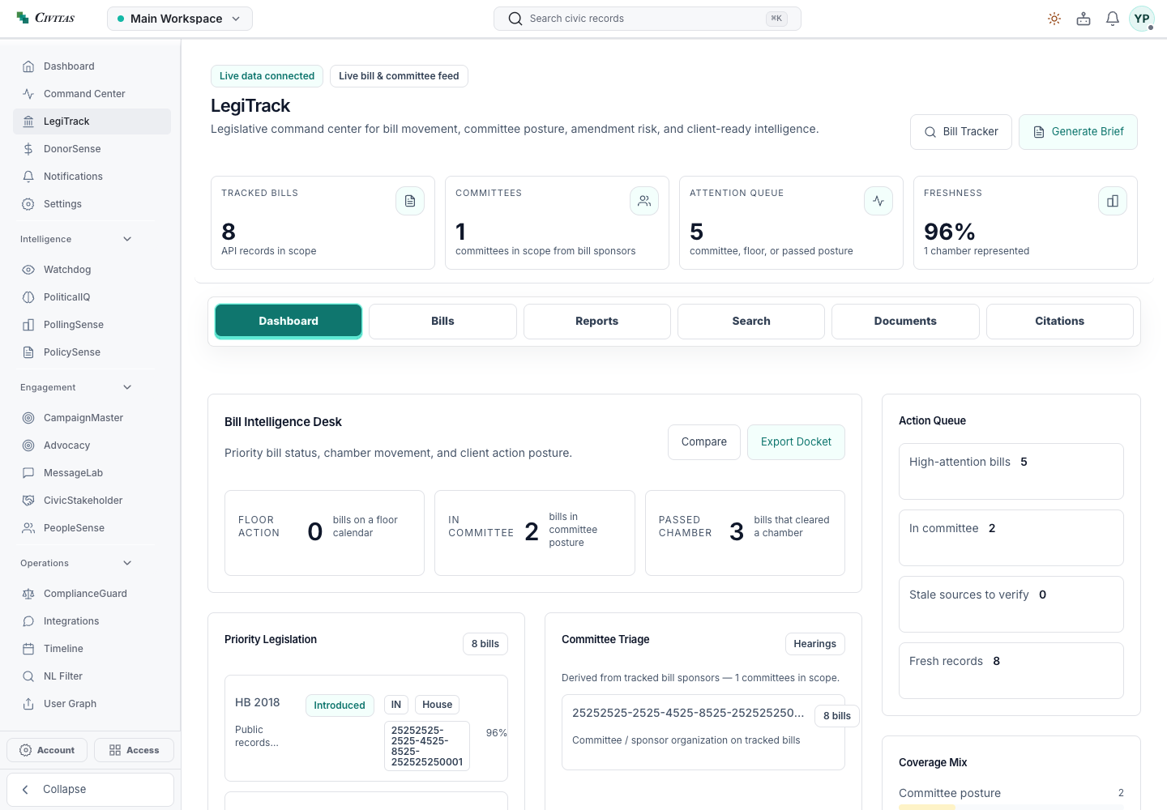
Task: Open the Access button
Action: [x=134, y=750]
